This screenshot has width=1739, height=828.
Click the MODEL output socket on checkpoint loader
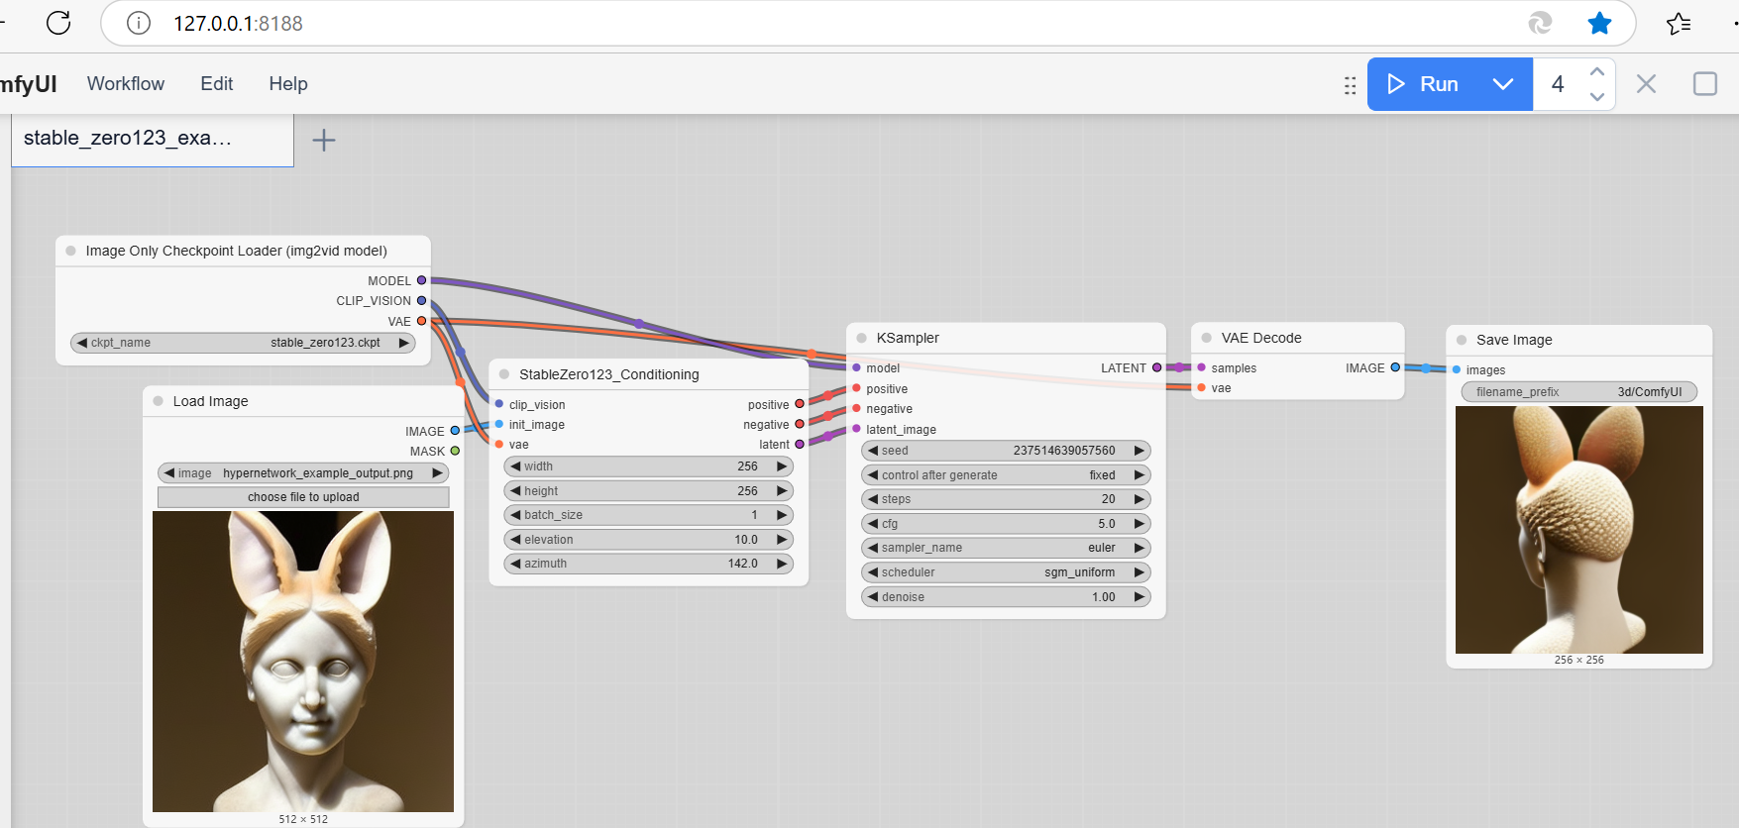click(421, 280)
